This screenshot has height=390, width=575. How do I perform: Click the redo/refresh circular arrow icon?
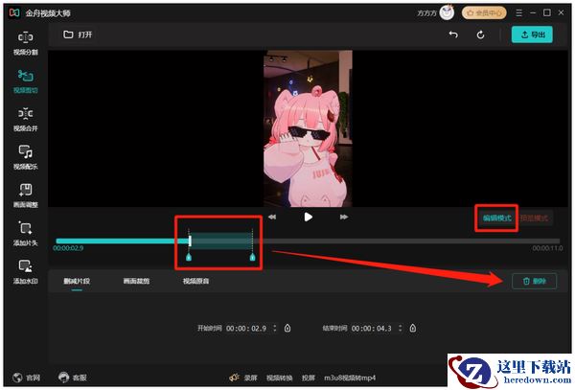click(480, 34)
